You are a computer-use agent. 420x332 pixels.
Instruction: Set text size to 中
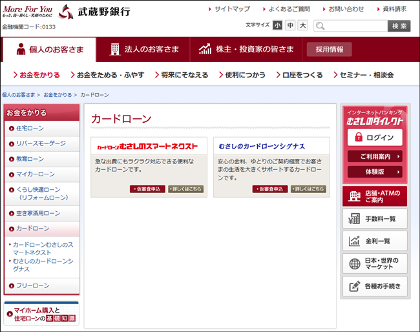tap(290, 25)
